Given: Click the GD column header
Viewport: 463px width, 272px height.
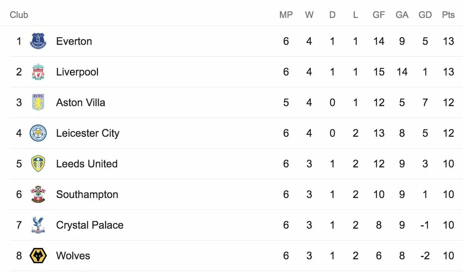Looking at the screenshot, I should pyautogui.click(x=425, y=15).
